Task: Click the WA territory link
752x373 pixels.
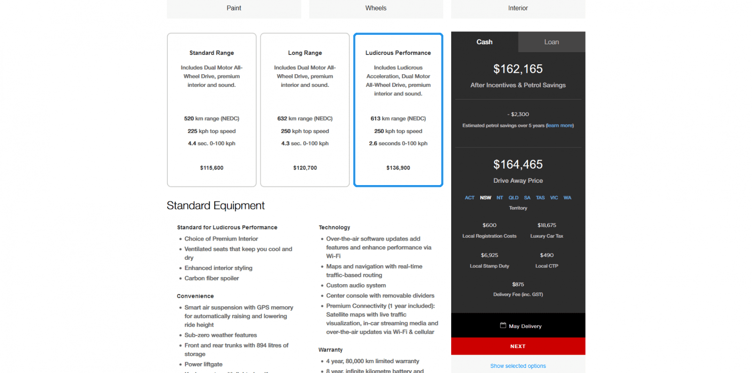Action: pyautogui.click(x=567, y=198)
